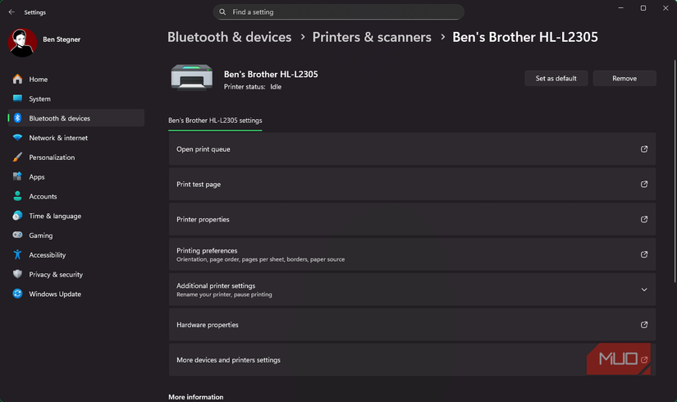Click the Network & internet wifi icon
The width and height of the screenshot is (677, 402).
(17, 138)
